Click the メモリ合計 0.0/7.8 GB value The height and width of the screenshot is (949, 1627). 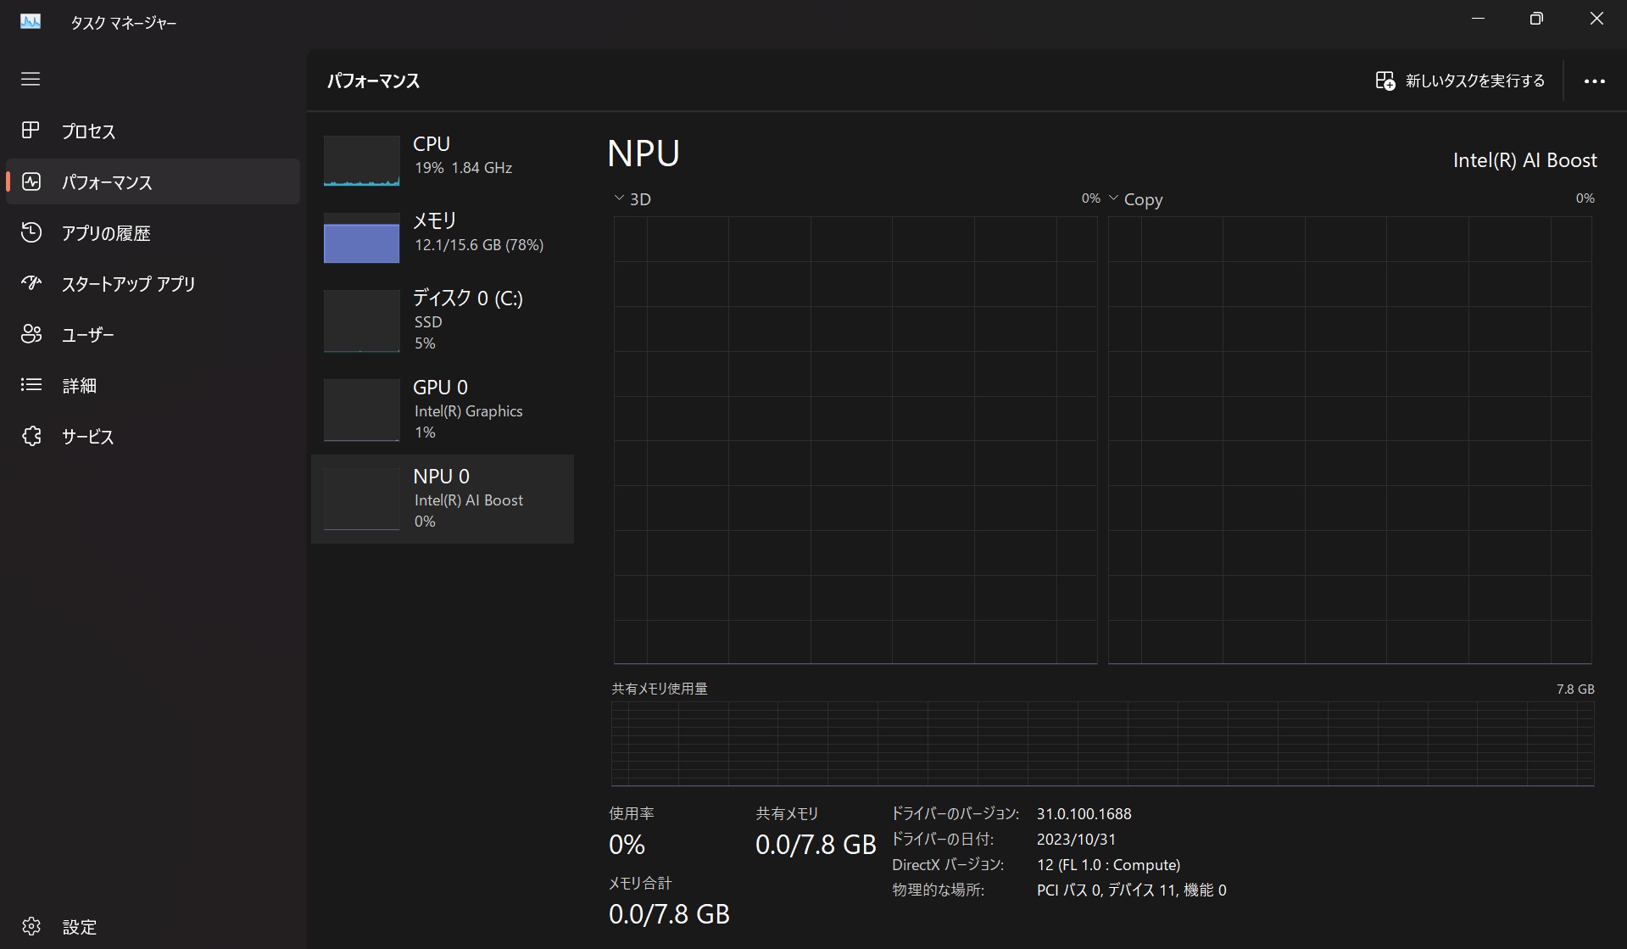[x=669, y=914]
